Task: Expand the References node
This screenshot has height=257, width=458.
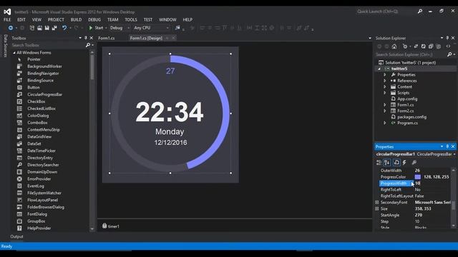Action: 385,81
